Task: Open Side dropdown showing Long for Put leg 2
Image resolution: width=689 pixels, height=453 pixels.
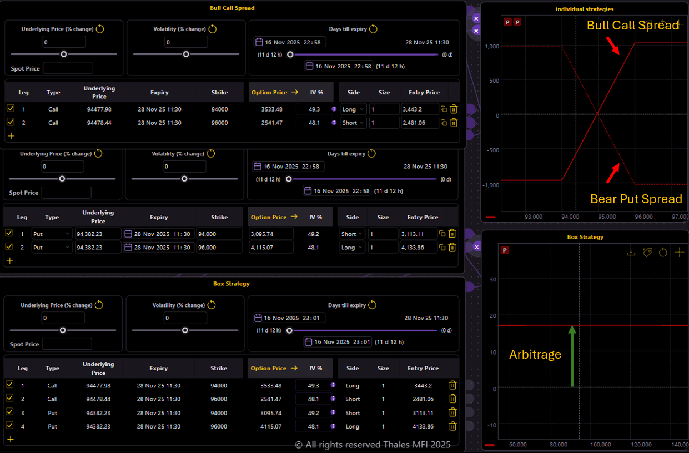Action: (x=352, y=248)
